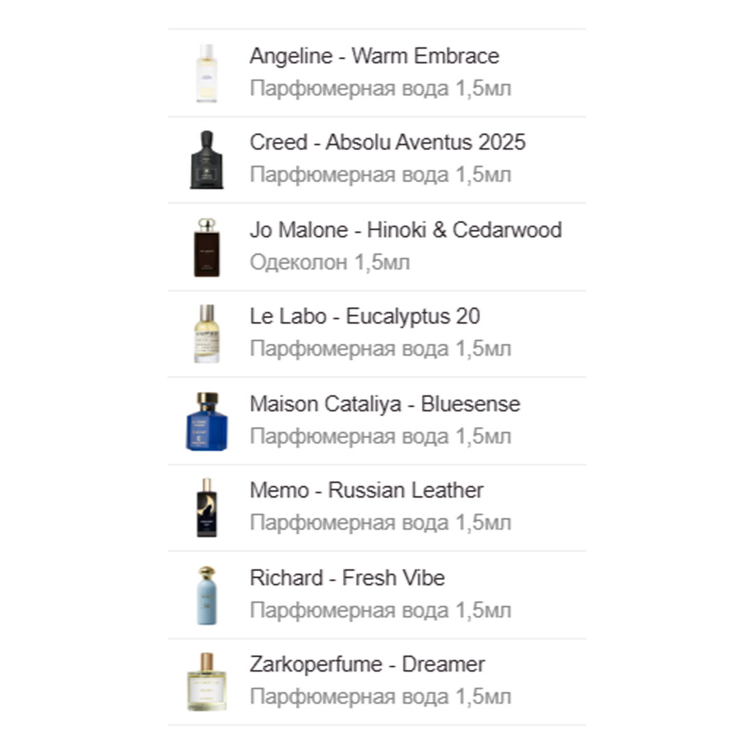Open Richard - Fresh Vibe title

[x=347, y=578]
